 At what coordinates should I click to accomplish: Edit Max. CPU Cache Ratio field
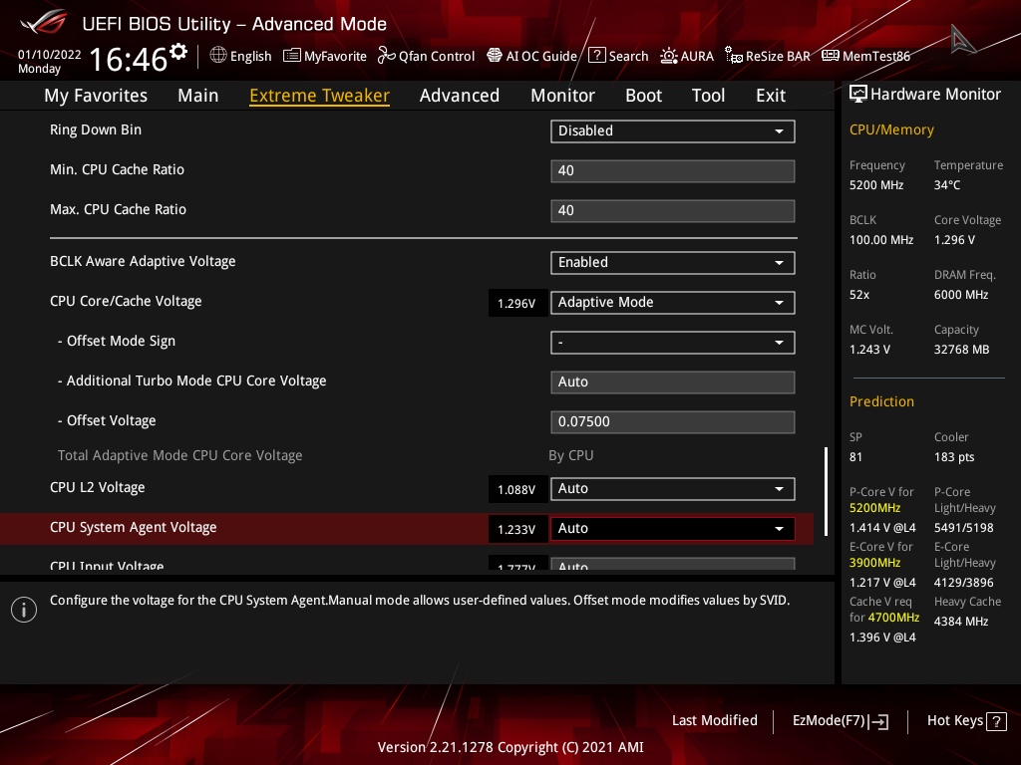click(x=673, y=211)
